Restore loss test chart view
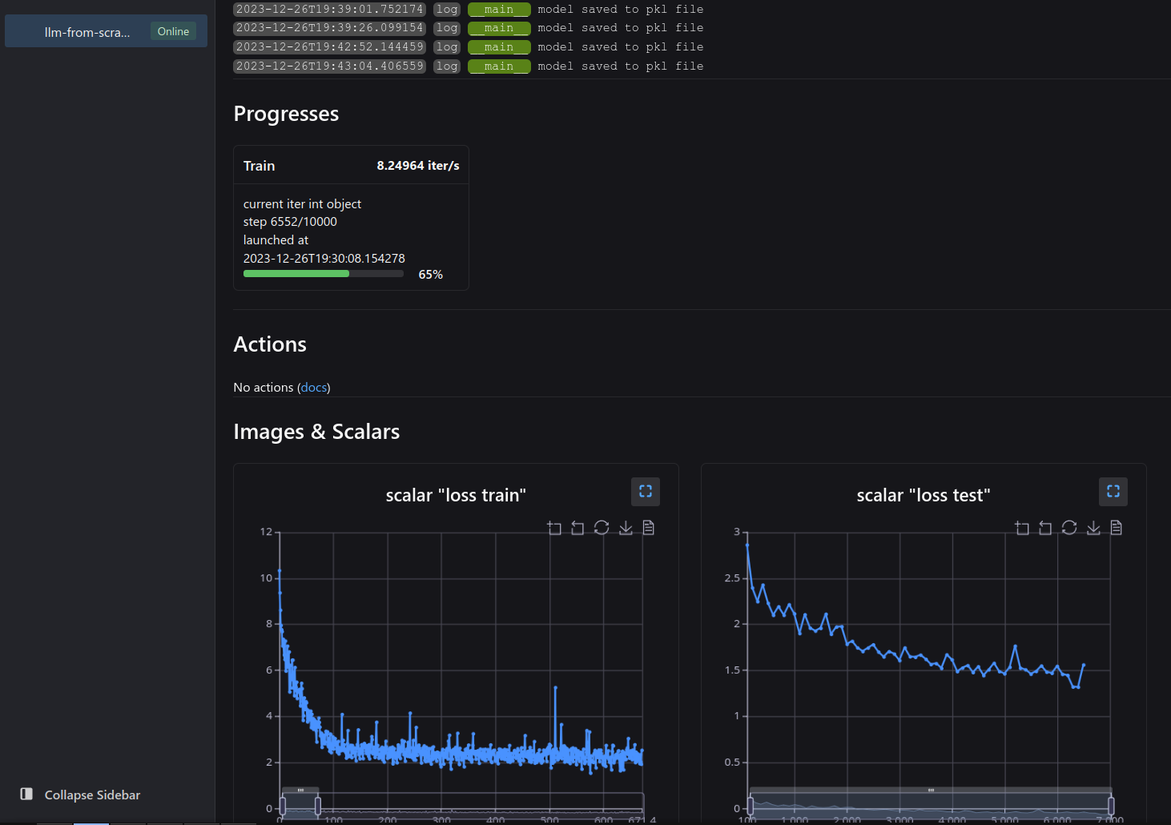This screenshot has width=1171, height=825. [1069, 528]
